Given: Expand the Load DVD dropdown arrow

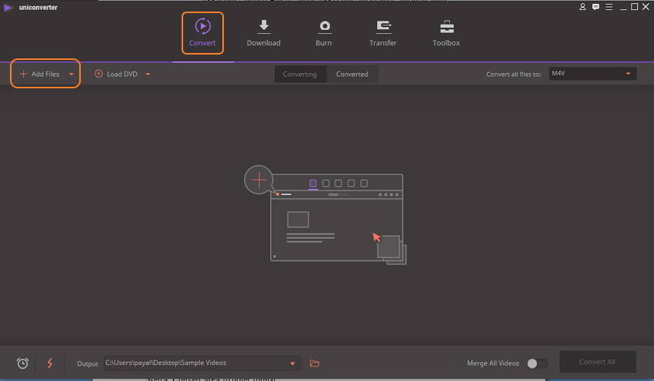Looking at the screenshot, I should pyautogui.click(x=148, y=74).
